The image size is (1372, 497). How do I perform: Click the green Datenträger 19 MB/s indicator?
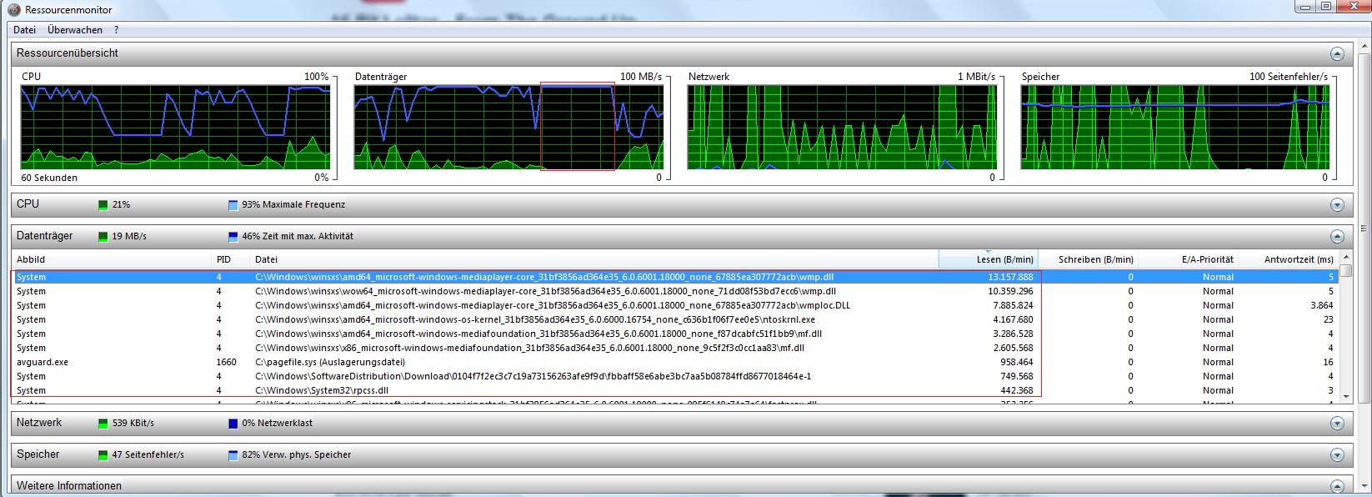(103, 236)
